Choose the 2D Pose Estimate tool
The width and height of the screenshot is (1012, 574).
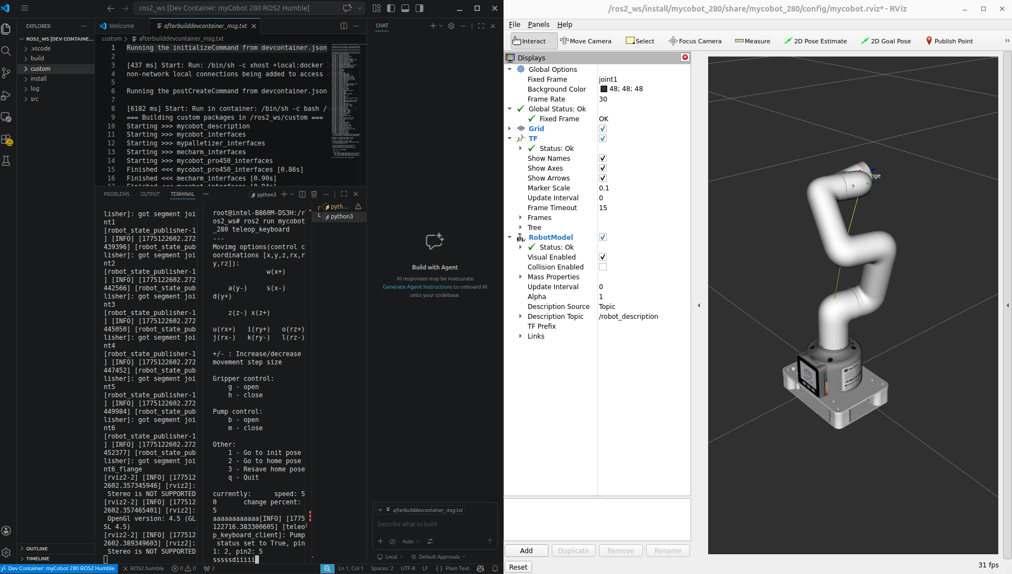pos(816,41)
